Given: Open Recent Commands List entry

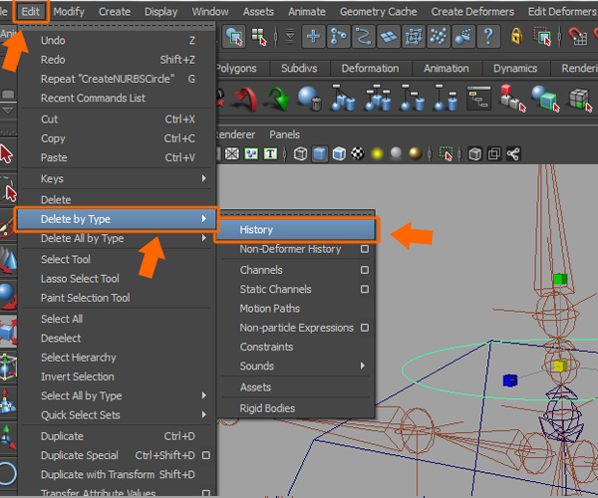Looking at the screenshot, I should (117, 98).
